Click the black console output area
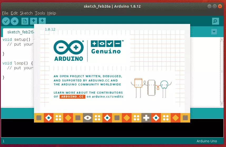This screenshot has height=147, width=226. coord(112,130)
